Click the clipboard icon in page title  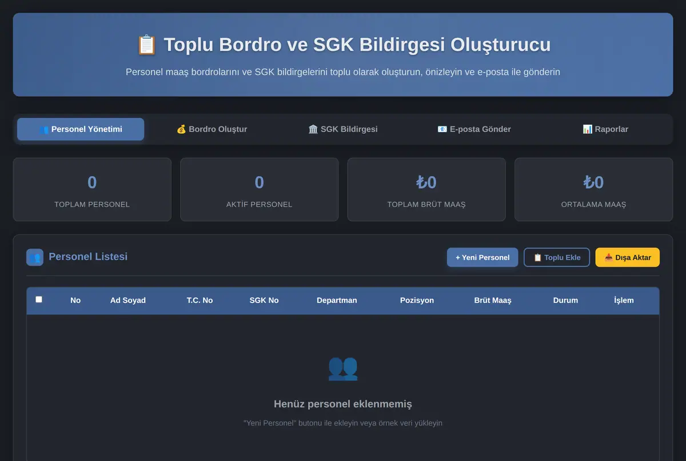[146, 45]
